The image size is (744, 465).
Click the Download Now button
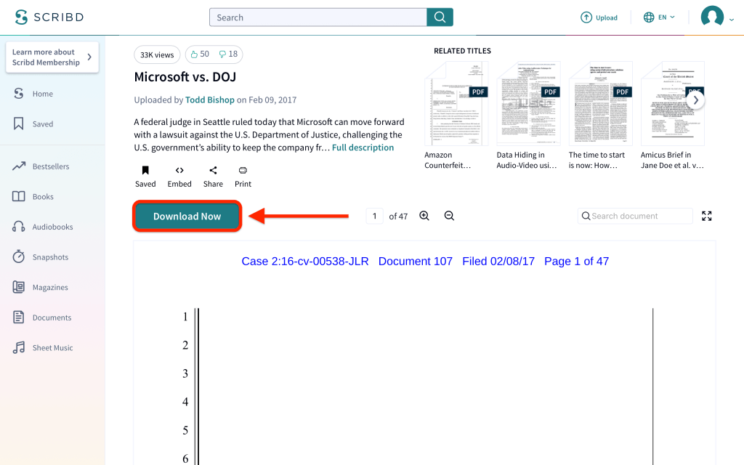pos(187,217)
